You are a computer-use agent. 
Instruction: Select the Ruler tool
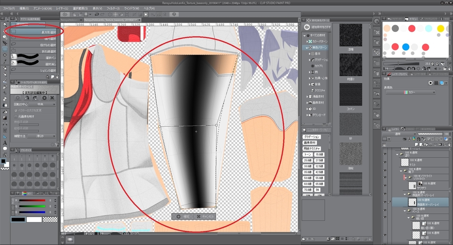(5, 136)
